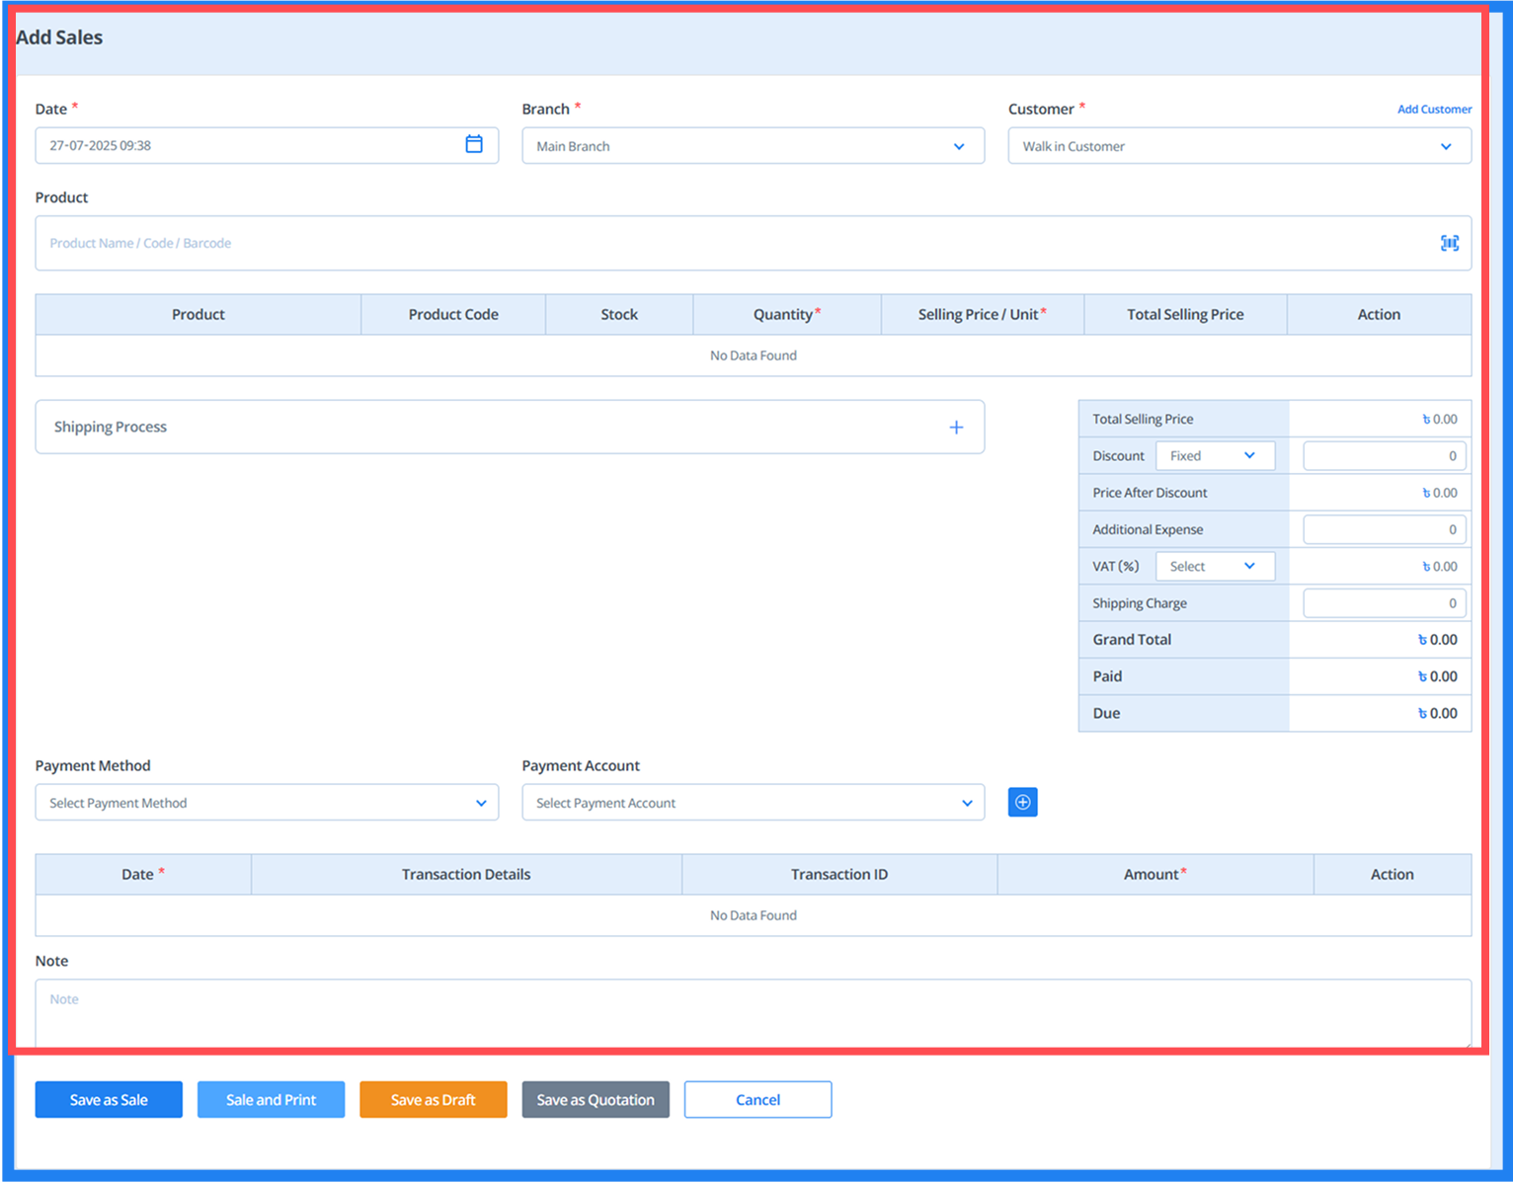Screen dimensions: 1513x1182
Task: Click the Sale and Print button
Action: 271,1099
